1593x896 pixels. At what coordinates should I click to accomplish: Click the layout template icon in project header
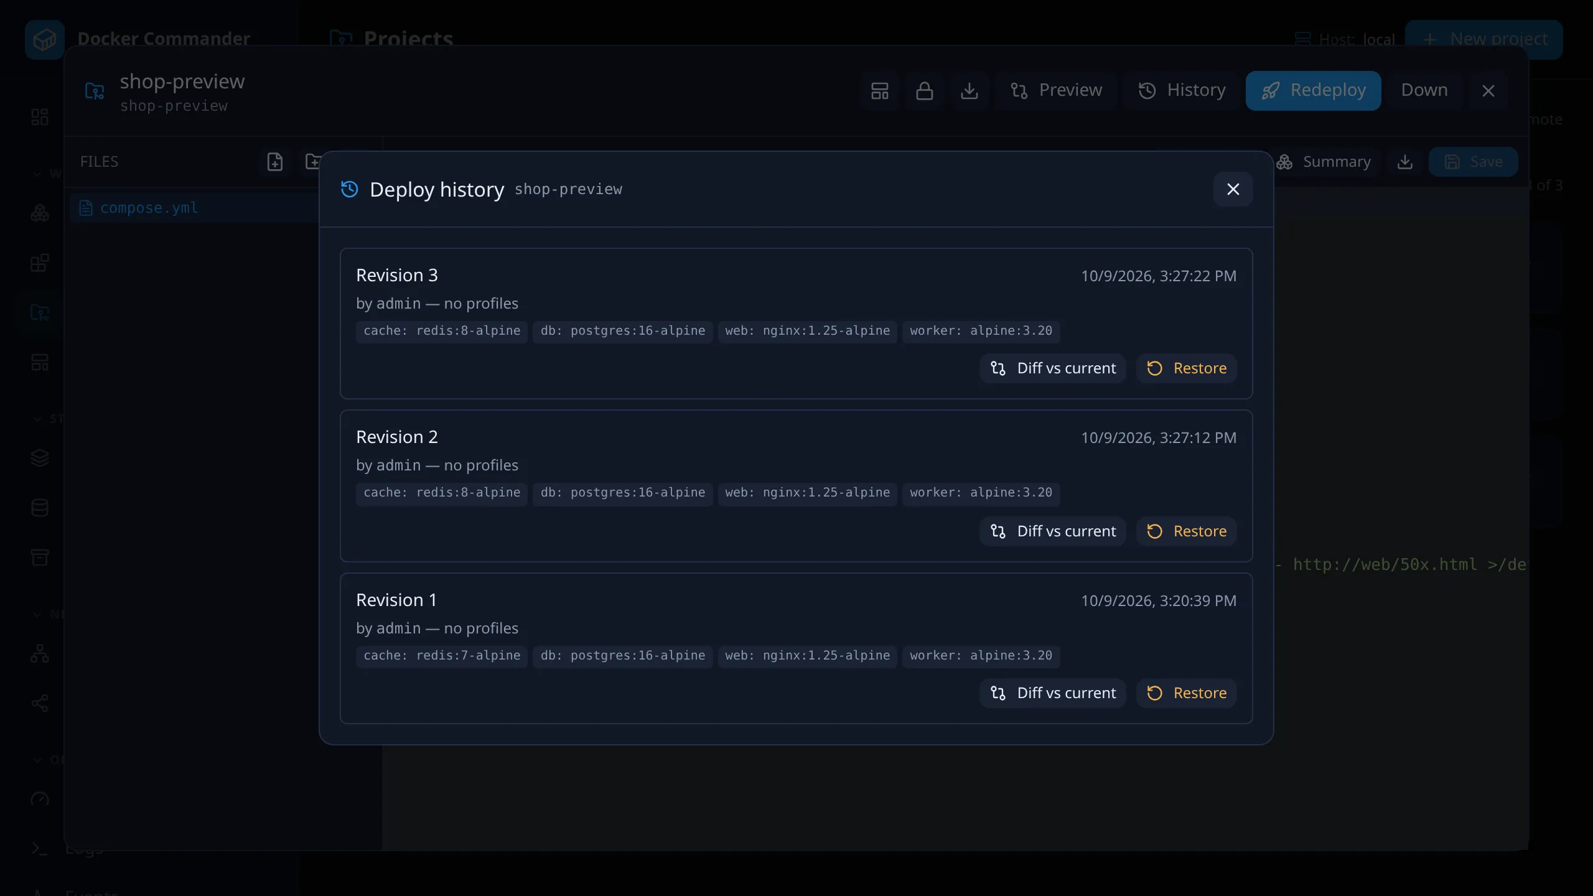[880, 91]
